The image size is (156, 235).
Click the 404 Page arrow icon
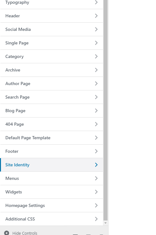96,124
